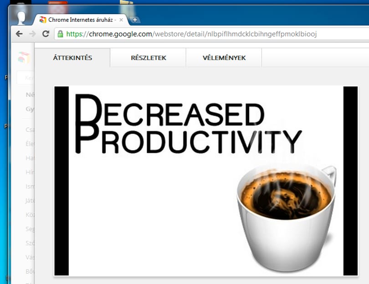Image resolution: width=369 pixels, height=284 pixels.
Task: Click the green HTTPS padlock icon
Action: point(61,34)
